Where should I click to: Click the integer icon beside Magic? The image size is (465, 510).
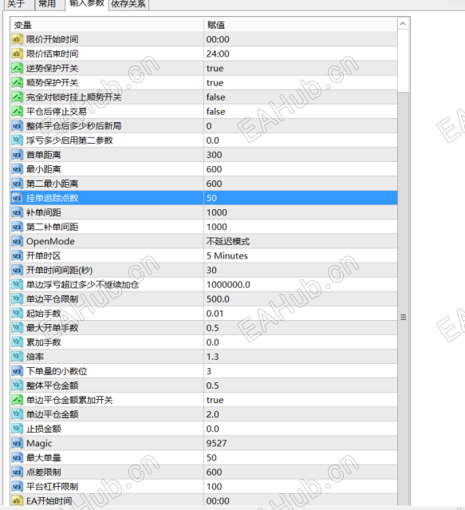[17, 443]
